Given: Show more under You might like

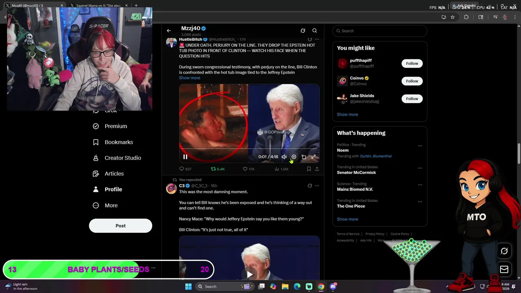Looking at the screenshot, I should point(347,114).
